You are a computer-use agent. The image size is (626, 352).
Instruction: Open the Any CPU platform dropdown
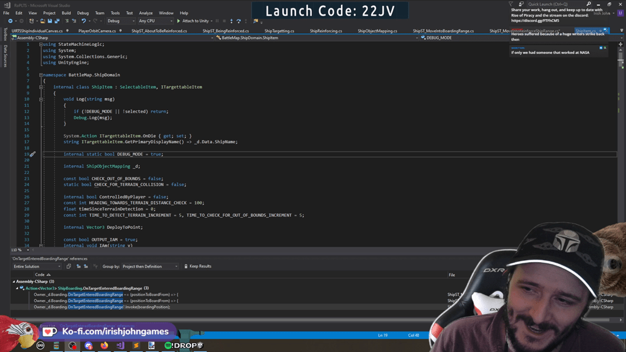pos(155,21)
